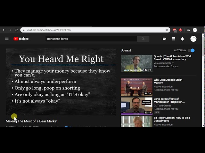
Task: Open the create video camera icon
Action: tap(164, 39)
